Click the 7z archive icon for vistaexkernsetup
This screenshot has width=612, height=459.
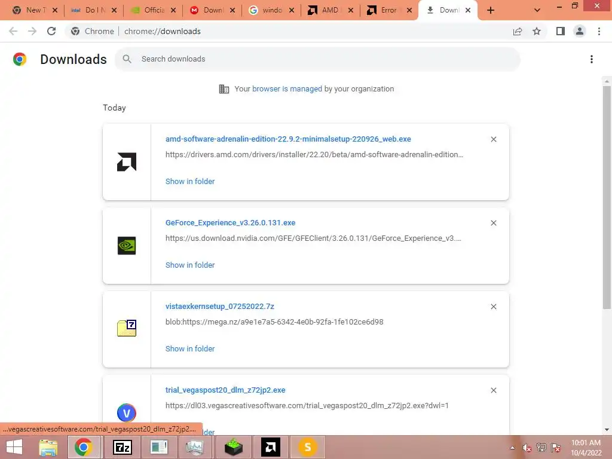coord(127,328)
